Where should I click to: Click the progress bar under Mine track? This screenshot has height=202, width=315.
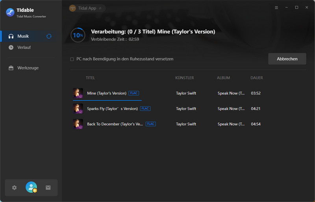107,100
